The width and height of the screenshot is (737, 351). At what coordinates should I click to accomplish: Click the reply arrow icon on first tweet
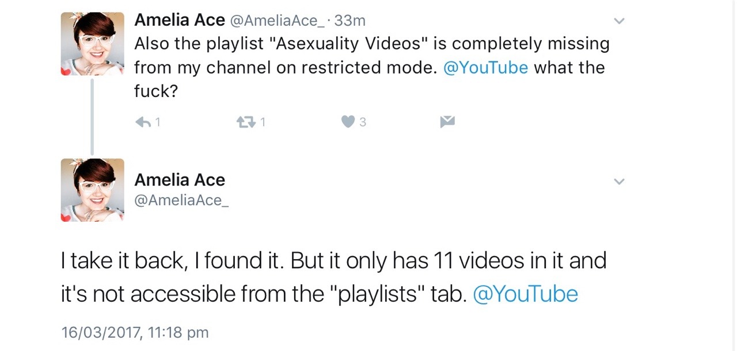point(142,122)
